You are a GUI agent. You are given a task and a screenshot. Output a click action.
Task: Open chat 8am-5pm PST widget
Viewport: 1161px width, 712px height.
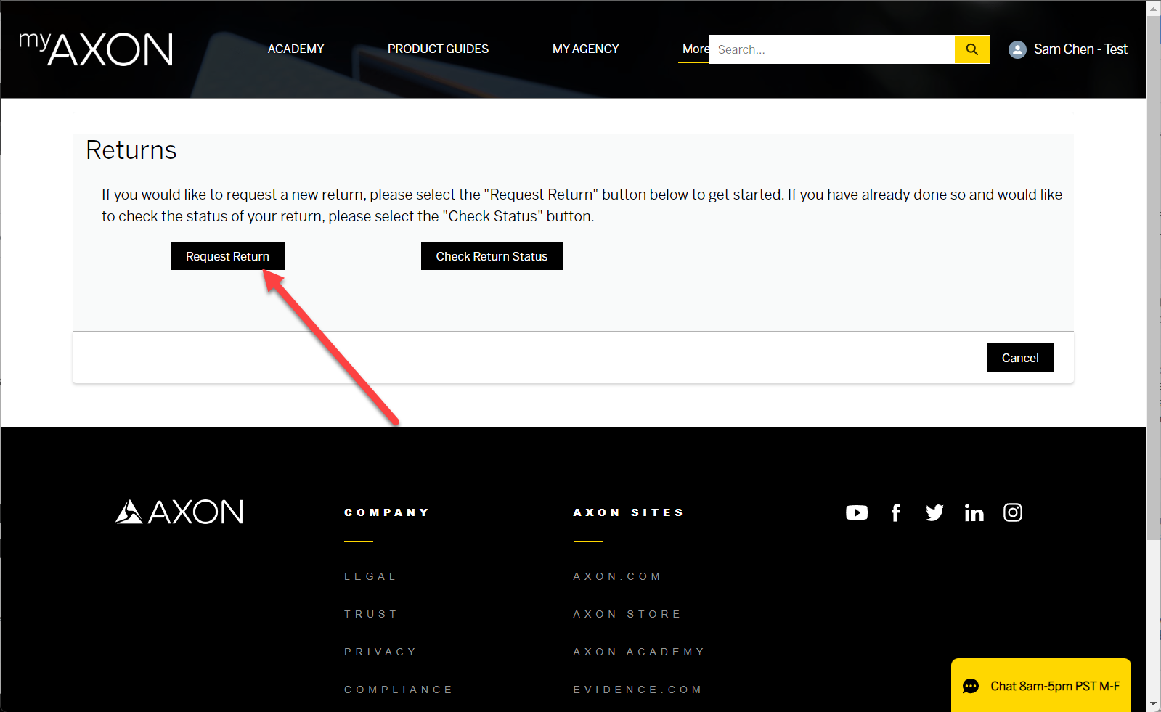pyautogui.click(x=1040, y=686)
